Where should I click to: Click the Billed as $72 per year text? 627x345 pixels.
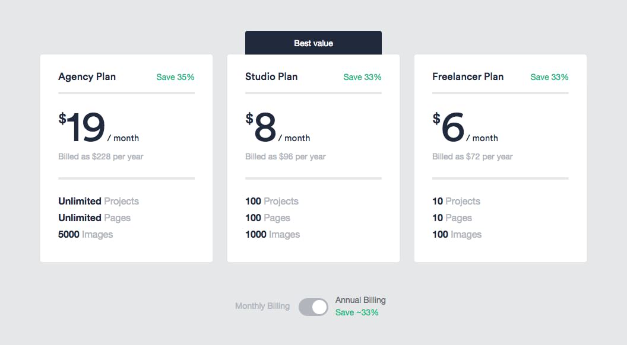tap(472, 156)
